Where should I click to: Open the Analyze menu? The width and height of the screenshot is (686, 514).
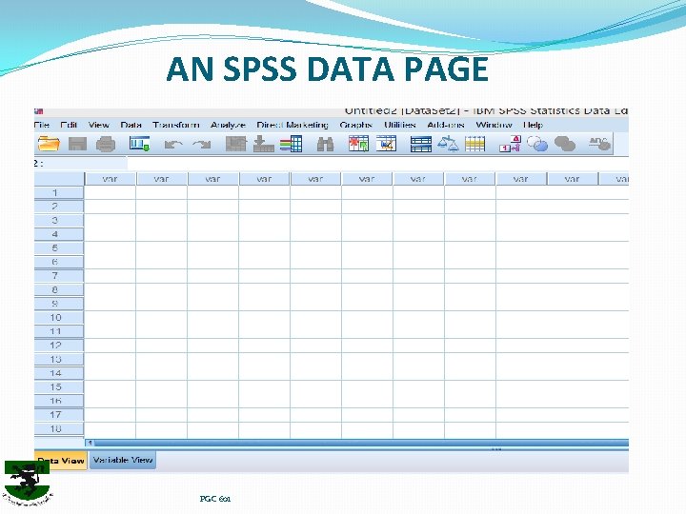tap(228, 125)
